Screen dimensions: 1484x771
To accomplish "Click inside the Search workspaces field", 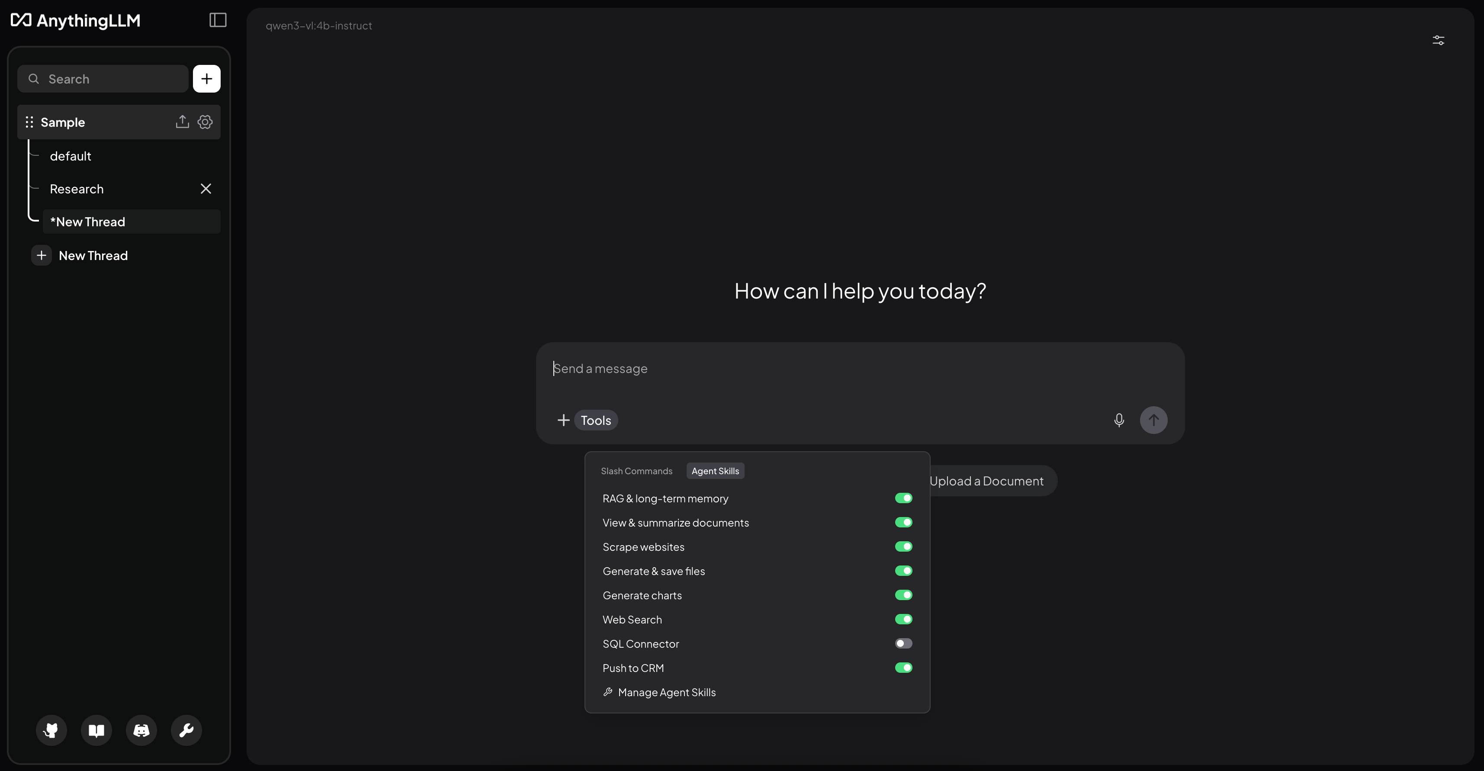I will 103,78.
